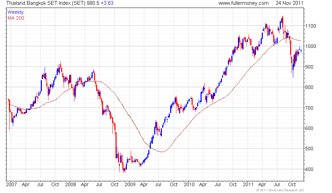Click the 2011 year label on time axis
Image resolution: width=332 pixels, height=193 pixels.
coord(248,185)
